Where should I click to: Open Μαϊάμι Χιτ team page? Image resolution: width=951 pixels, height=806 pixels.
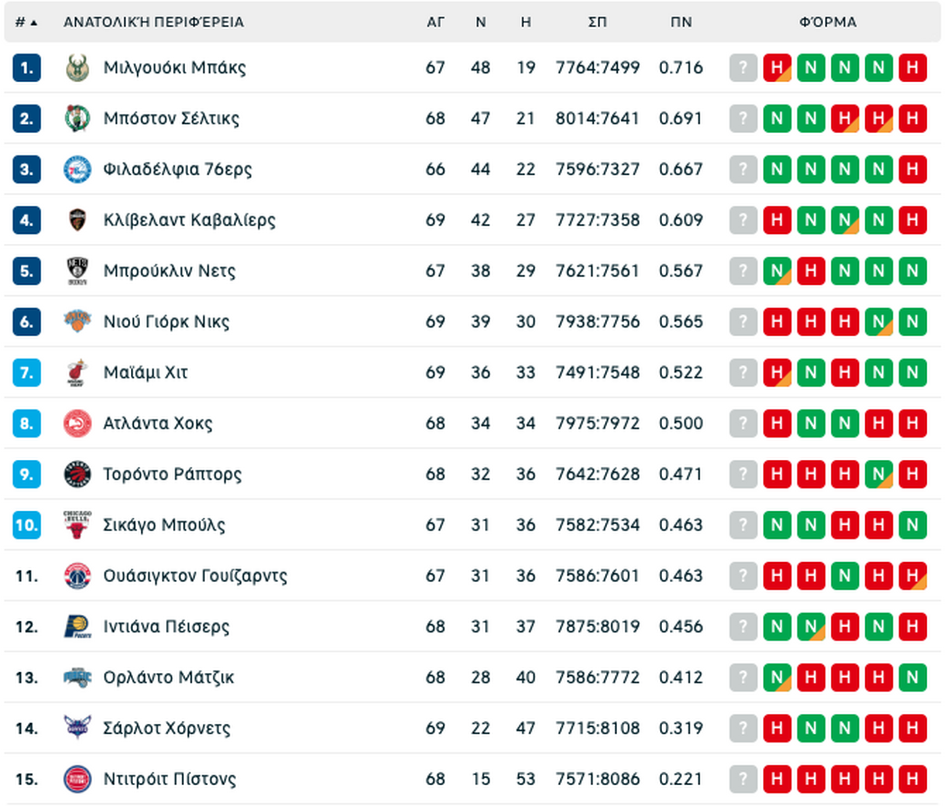[145, 373]
